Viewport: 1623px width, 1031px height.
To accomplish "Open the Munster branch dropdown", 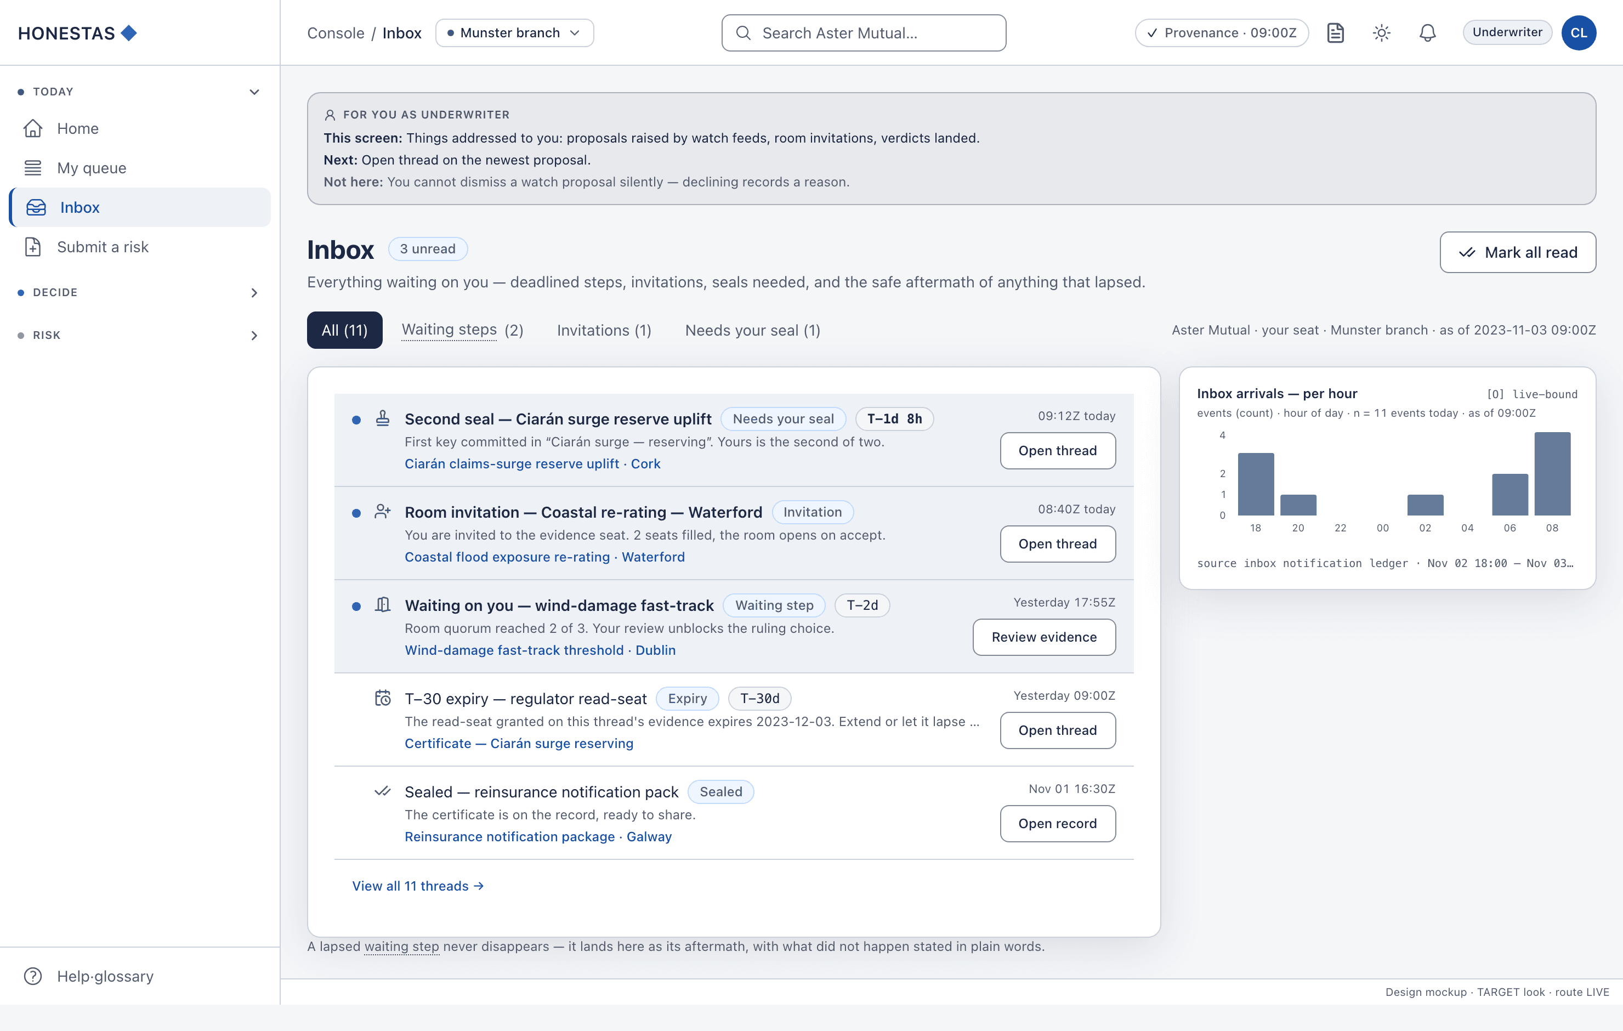I will (514, 33).
